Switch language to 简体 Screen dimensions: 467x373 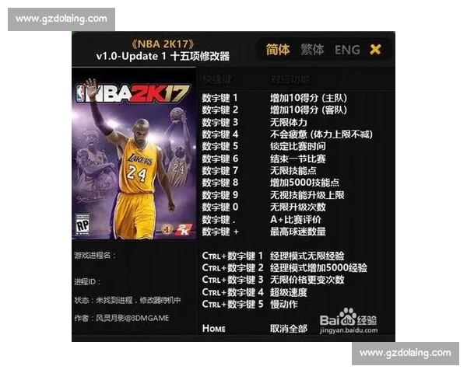[278, 50]
